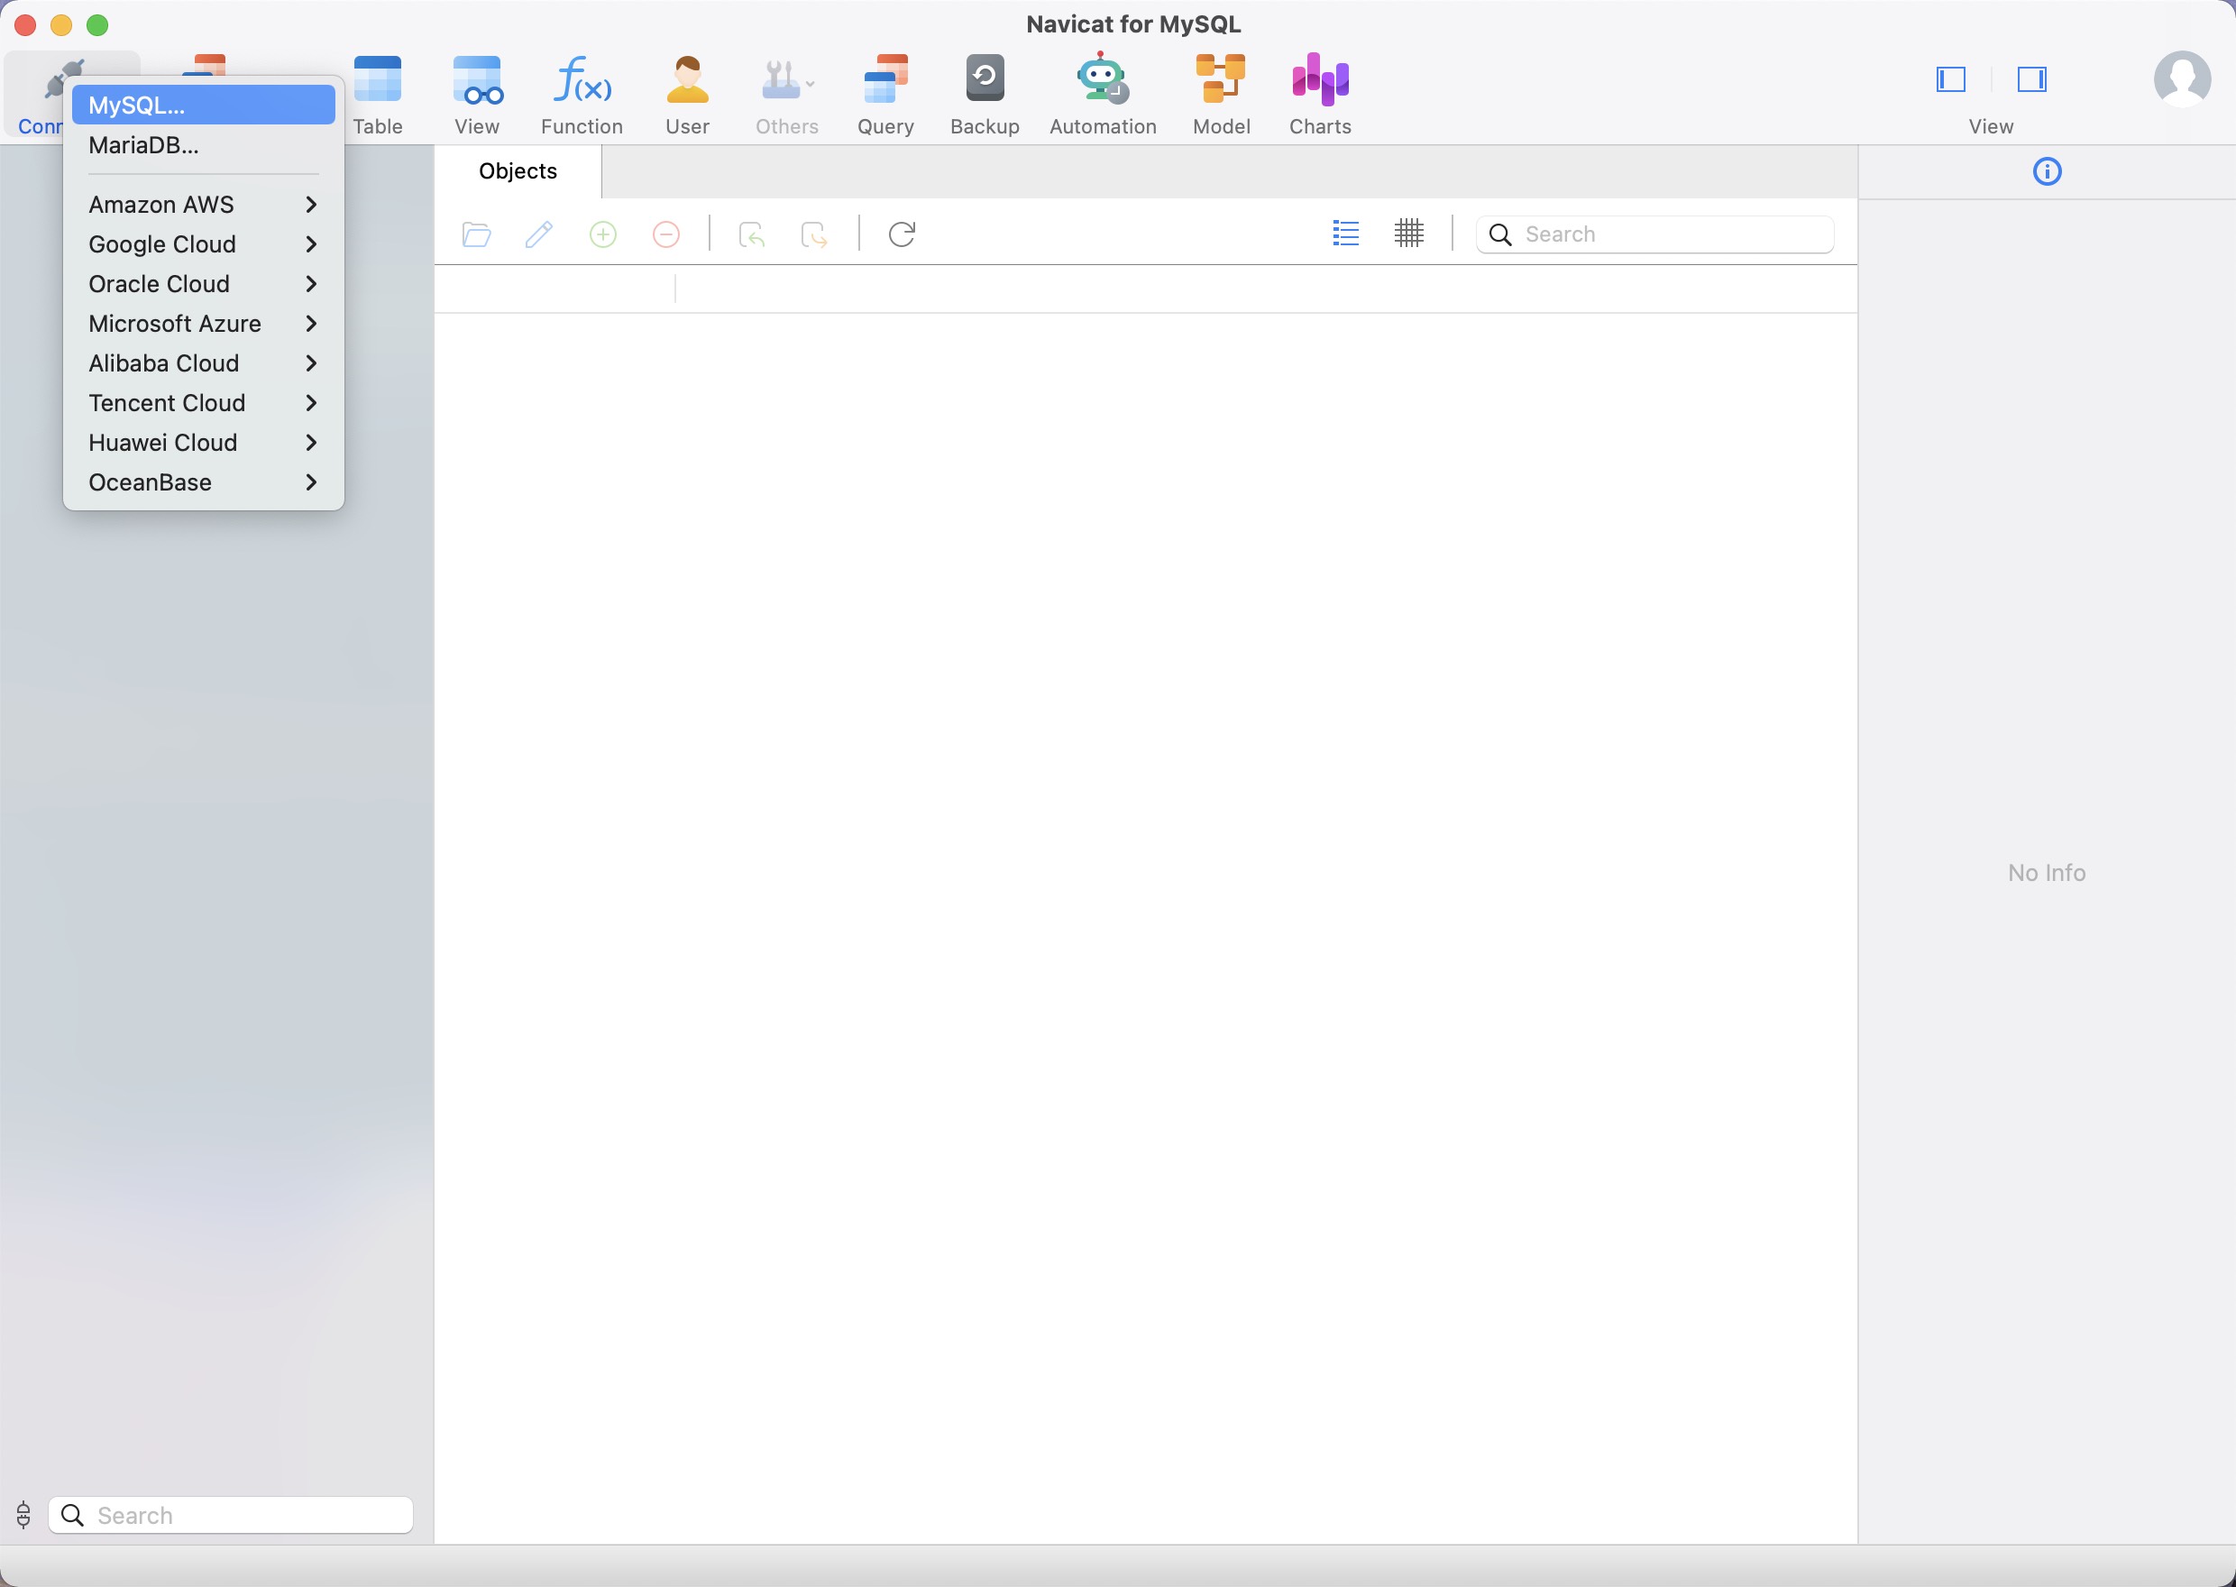
Task: Toggle the right information pane visibility
Action: [2030, 79]
